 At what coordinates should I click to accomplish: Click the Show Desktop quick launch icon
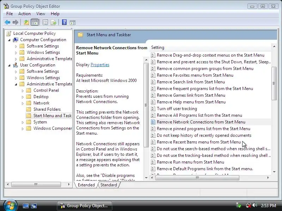click(25, 206)
